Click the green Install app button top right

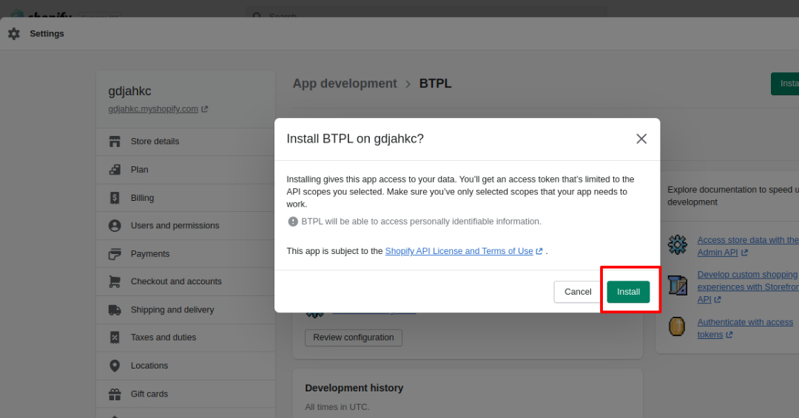pos(785,83)
